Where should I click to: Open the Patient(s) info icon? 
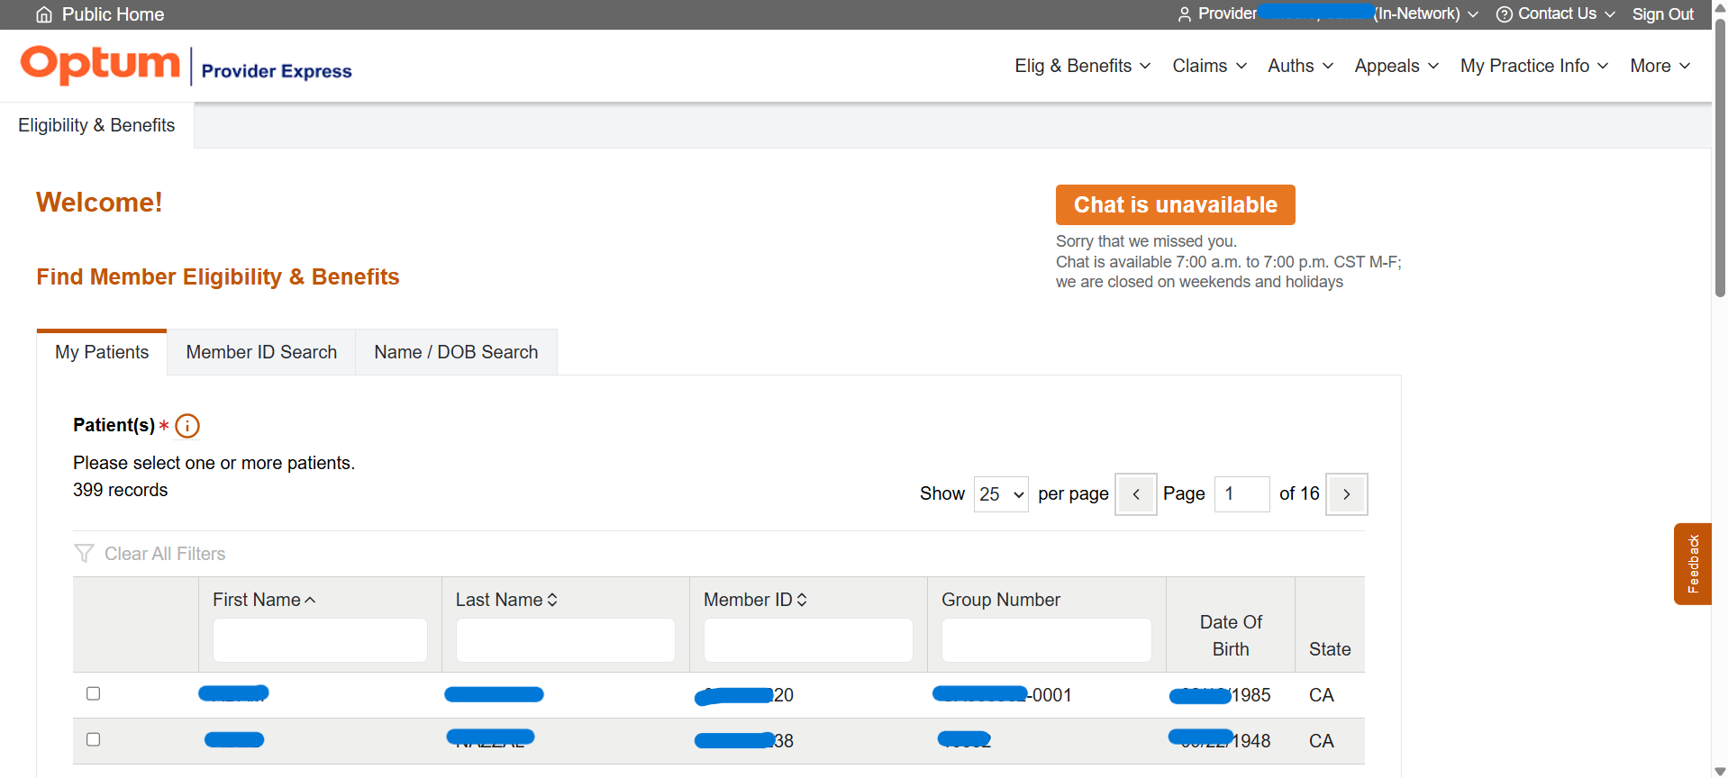[x=187, y=426]
